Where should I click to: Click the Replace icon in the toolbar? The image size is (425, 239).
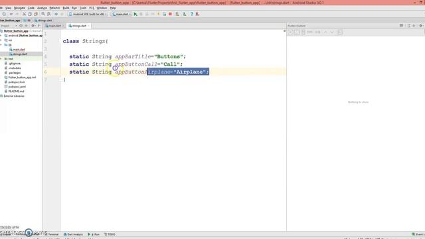[48, 14]
